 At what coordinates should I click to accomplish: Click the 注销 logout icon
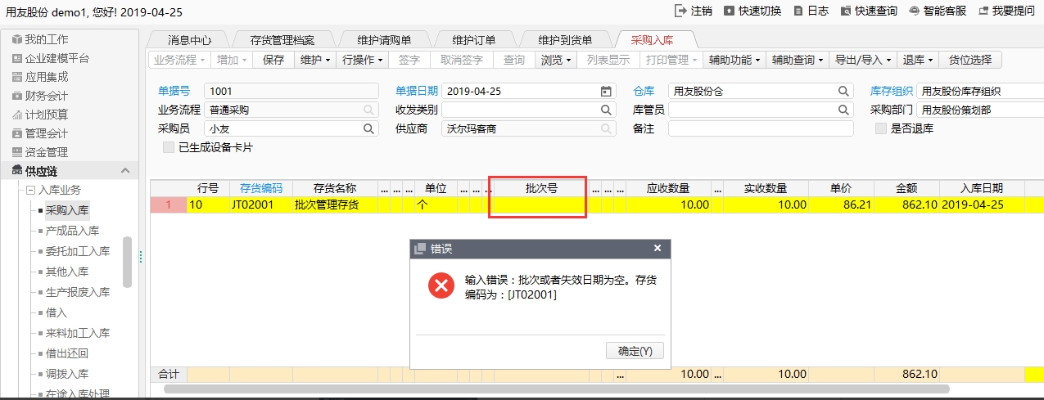[x=680, y=11]
